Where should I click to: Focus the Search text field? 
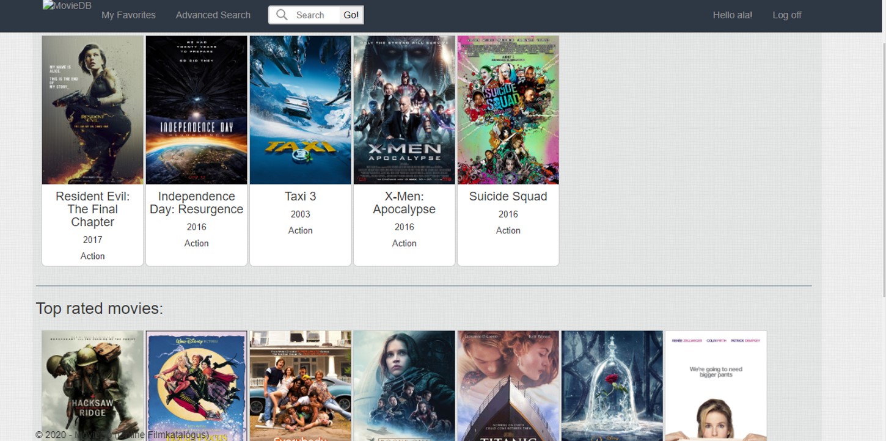click(x=316, y=15)
